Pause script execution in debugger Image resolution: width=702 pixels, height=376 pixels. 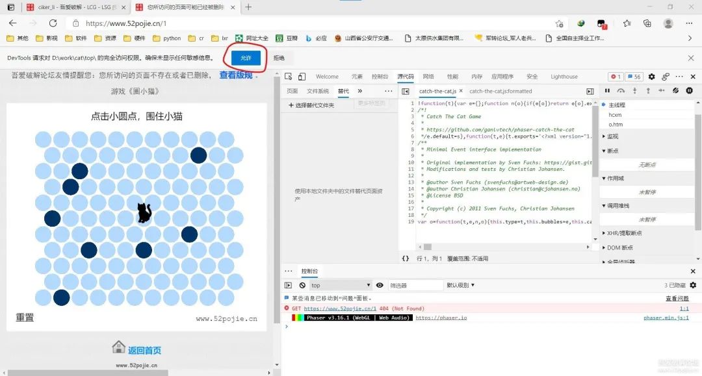[x=608, y=91]
